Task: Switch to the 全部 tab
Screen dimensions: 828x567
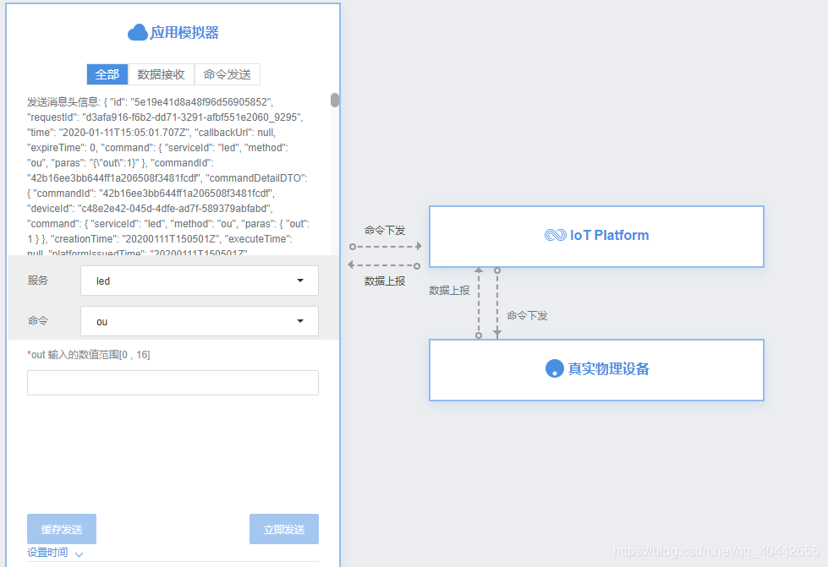Action: (x=107, y=74)
